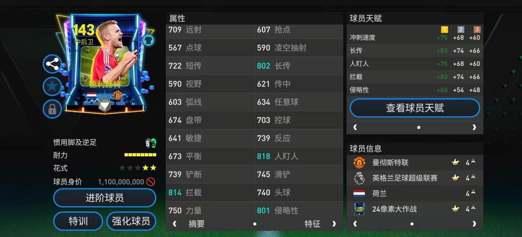Select the Premier League logo icon
This screenshot has height=237, width=522.
point(359,178)
